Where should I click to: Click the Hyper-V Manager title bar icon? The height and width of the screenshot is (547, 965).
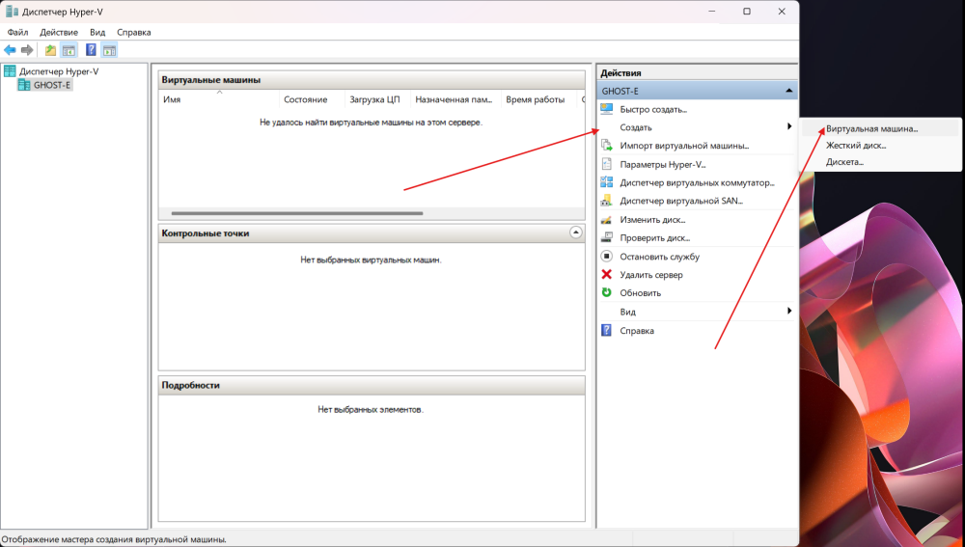pyautogui.click(x=12, y=11)
